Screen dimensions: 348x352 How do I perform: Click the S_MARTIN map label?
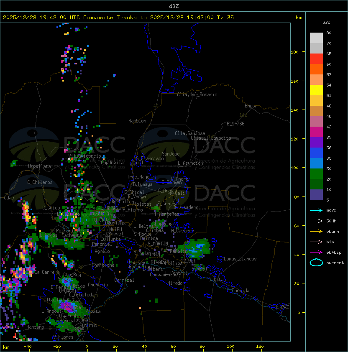pyautogui.click(x=158, y=244)
